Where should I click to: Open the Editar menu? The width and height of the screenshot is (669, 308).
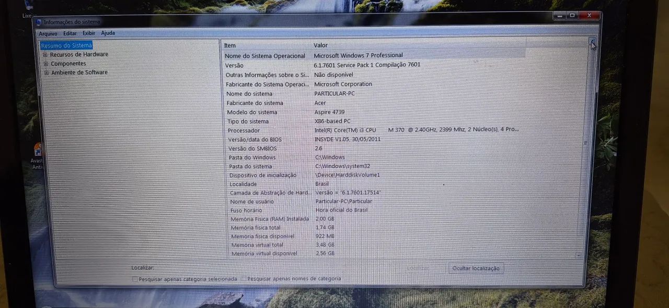[x=70, y=33]
